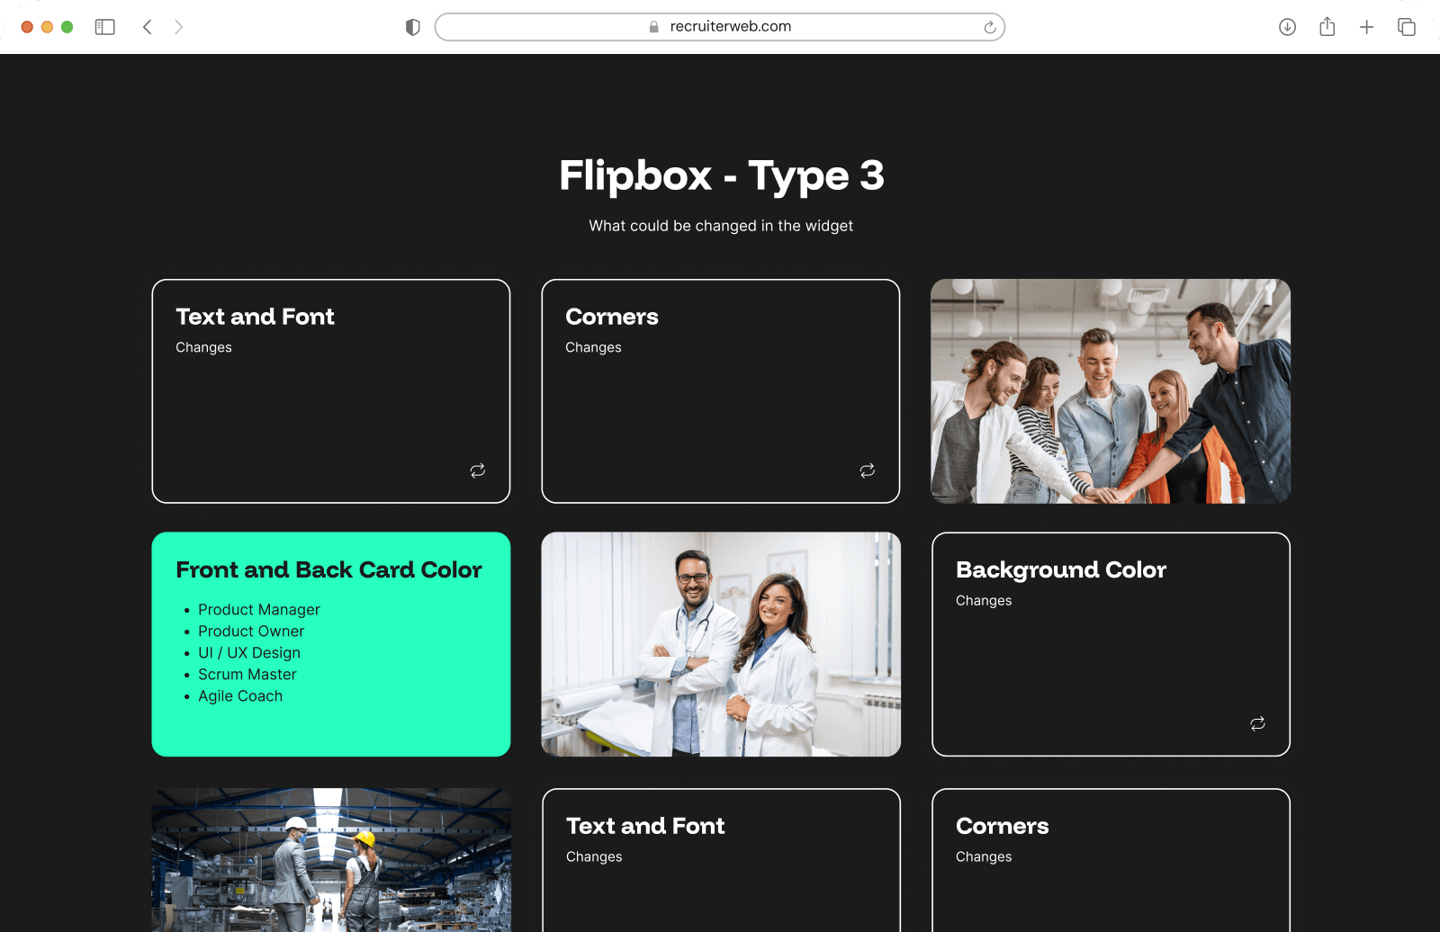The height and width of the screenshot is (932, 1440).
Task: Click the doctors photo card
Action: [x=720, y=644]
